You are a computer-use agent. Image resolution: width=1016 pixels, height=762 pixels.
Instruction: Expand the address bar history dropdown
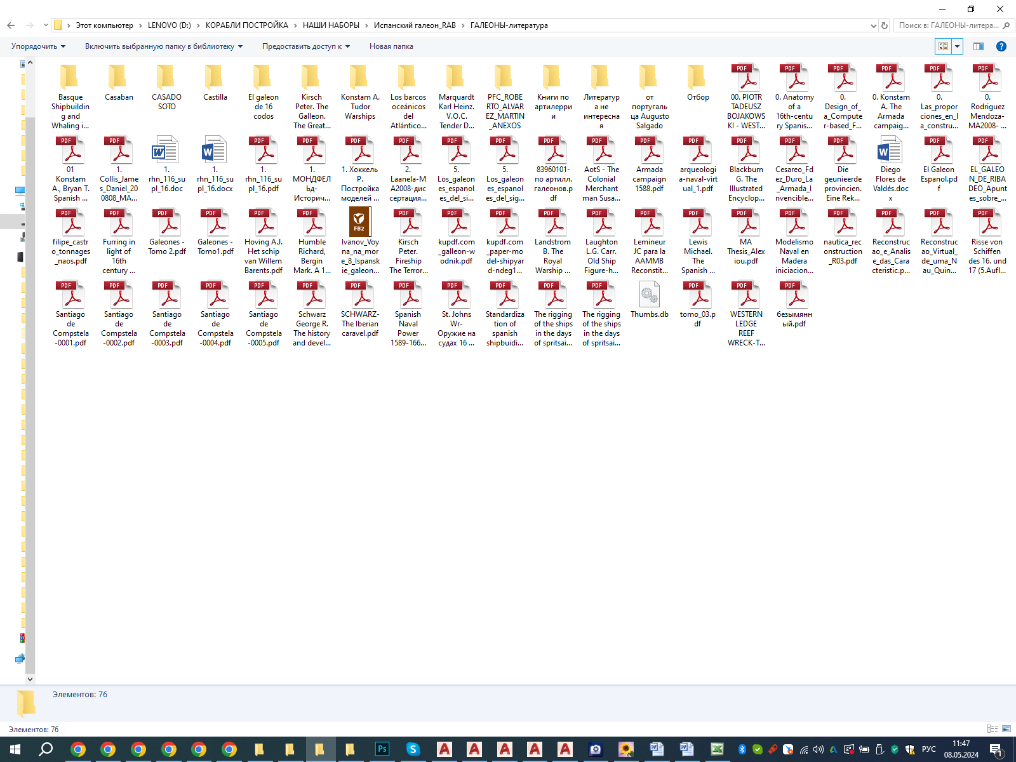click(873, 25)
